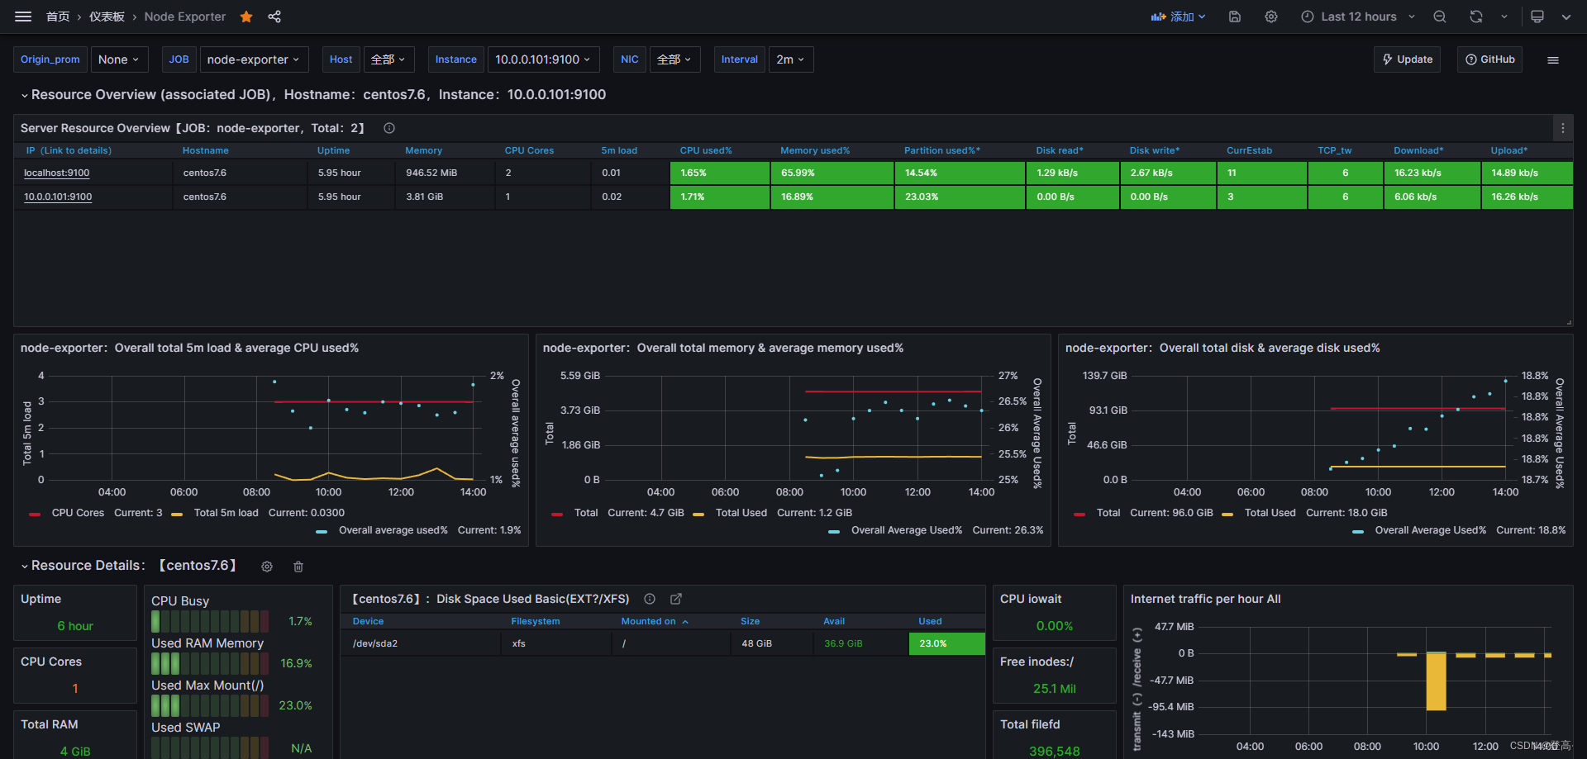The image size is (1587, 759).
Task: Open Internet traffic per hour panel title
Action: [1206, 599]
